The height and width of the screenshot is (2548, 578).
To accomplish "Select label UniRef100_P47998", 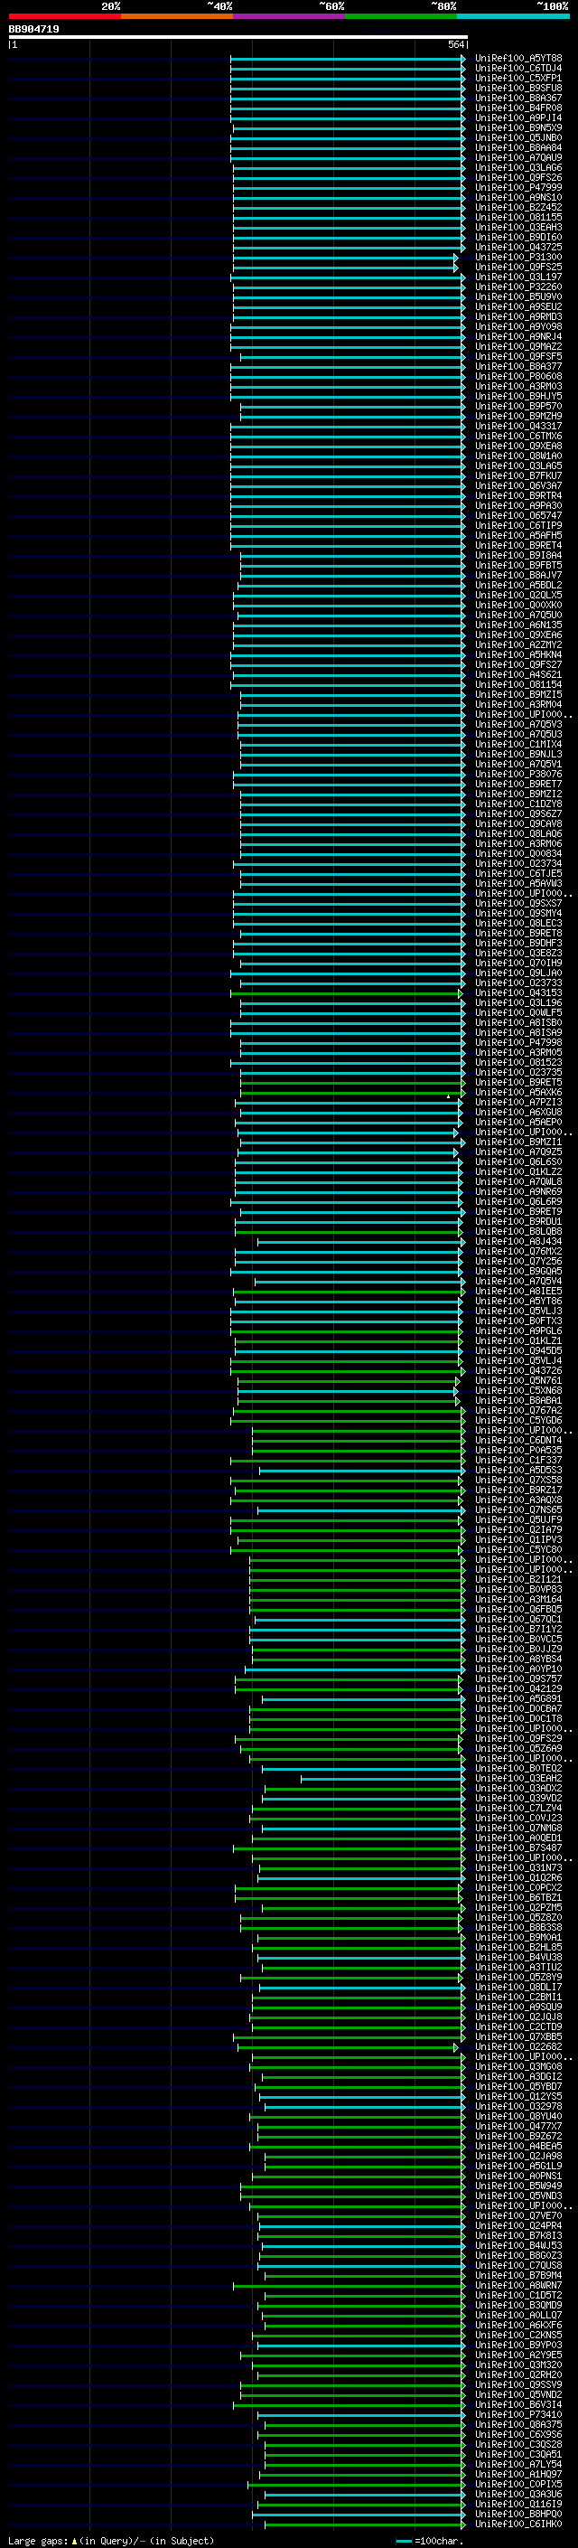I will tap(517, 1041).
